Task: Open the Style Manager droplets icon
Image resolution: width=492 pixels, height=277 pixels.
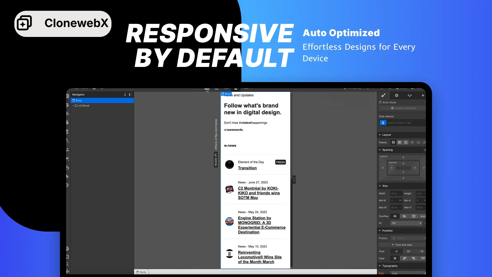Action: [x=409, y=95]
